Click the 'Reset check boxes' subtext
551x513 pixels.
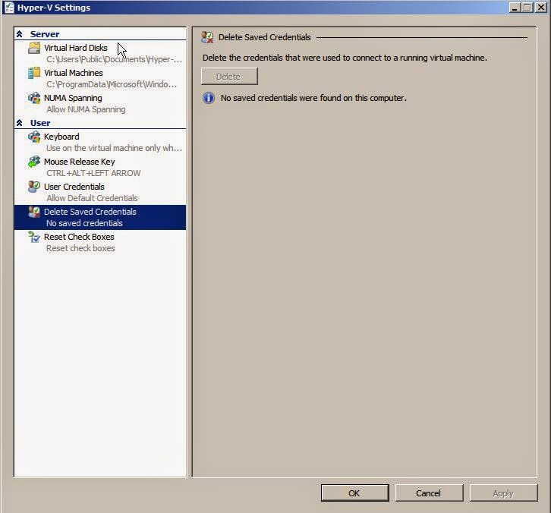coord(80,248)
